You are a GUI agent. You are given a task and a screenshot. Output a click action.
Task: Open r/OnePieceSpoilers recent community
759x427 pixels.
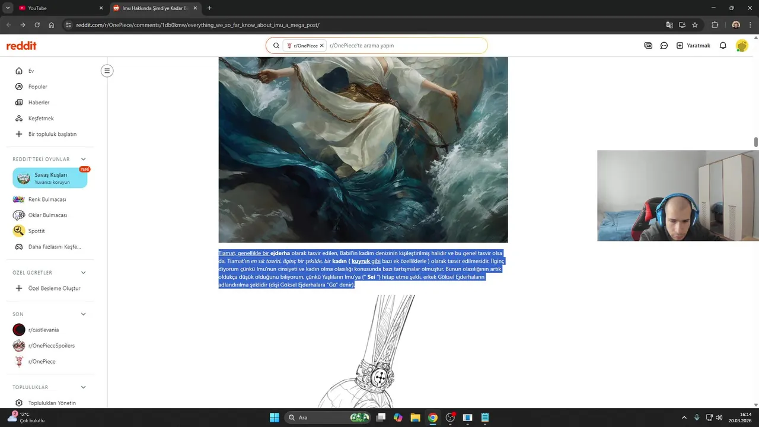(50, 346)
